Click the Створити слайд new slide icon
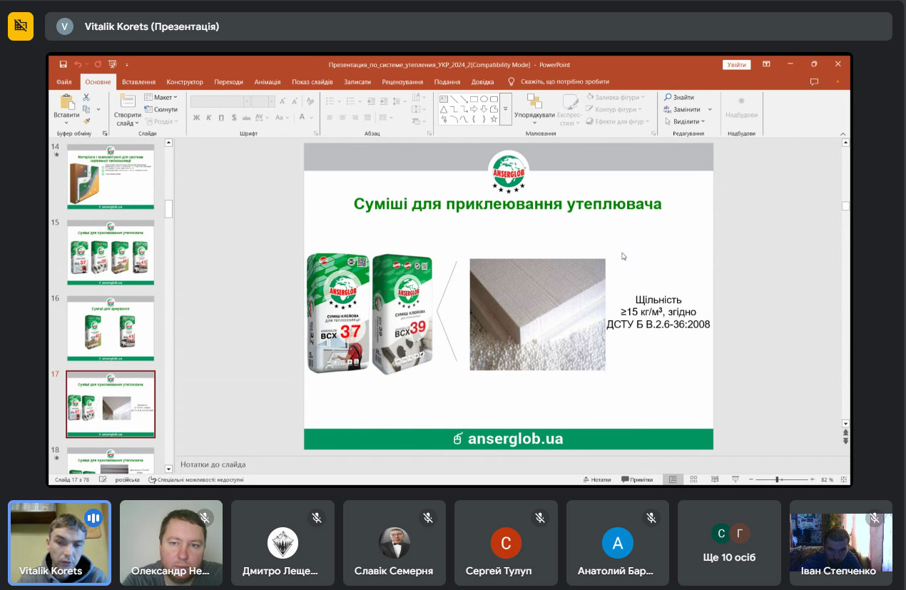The width and height of the screenshot is (906, 590). pyautogui.click(x=128, y=101)
